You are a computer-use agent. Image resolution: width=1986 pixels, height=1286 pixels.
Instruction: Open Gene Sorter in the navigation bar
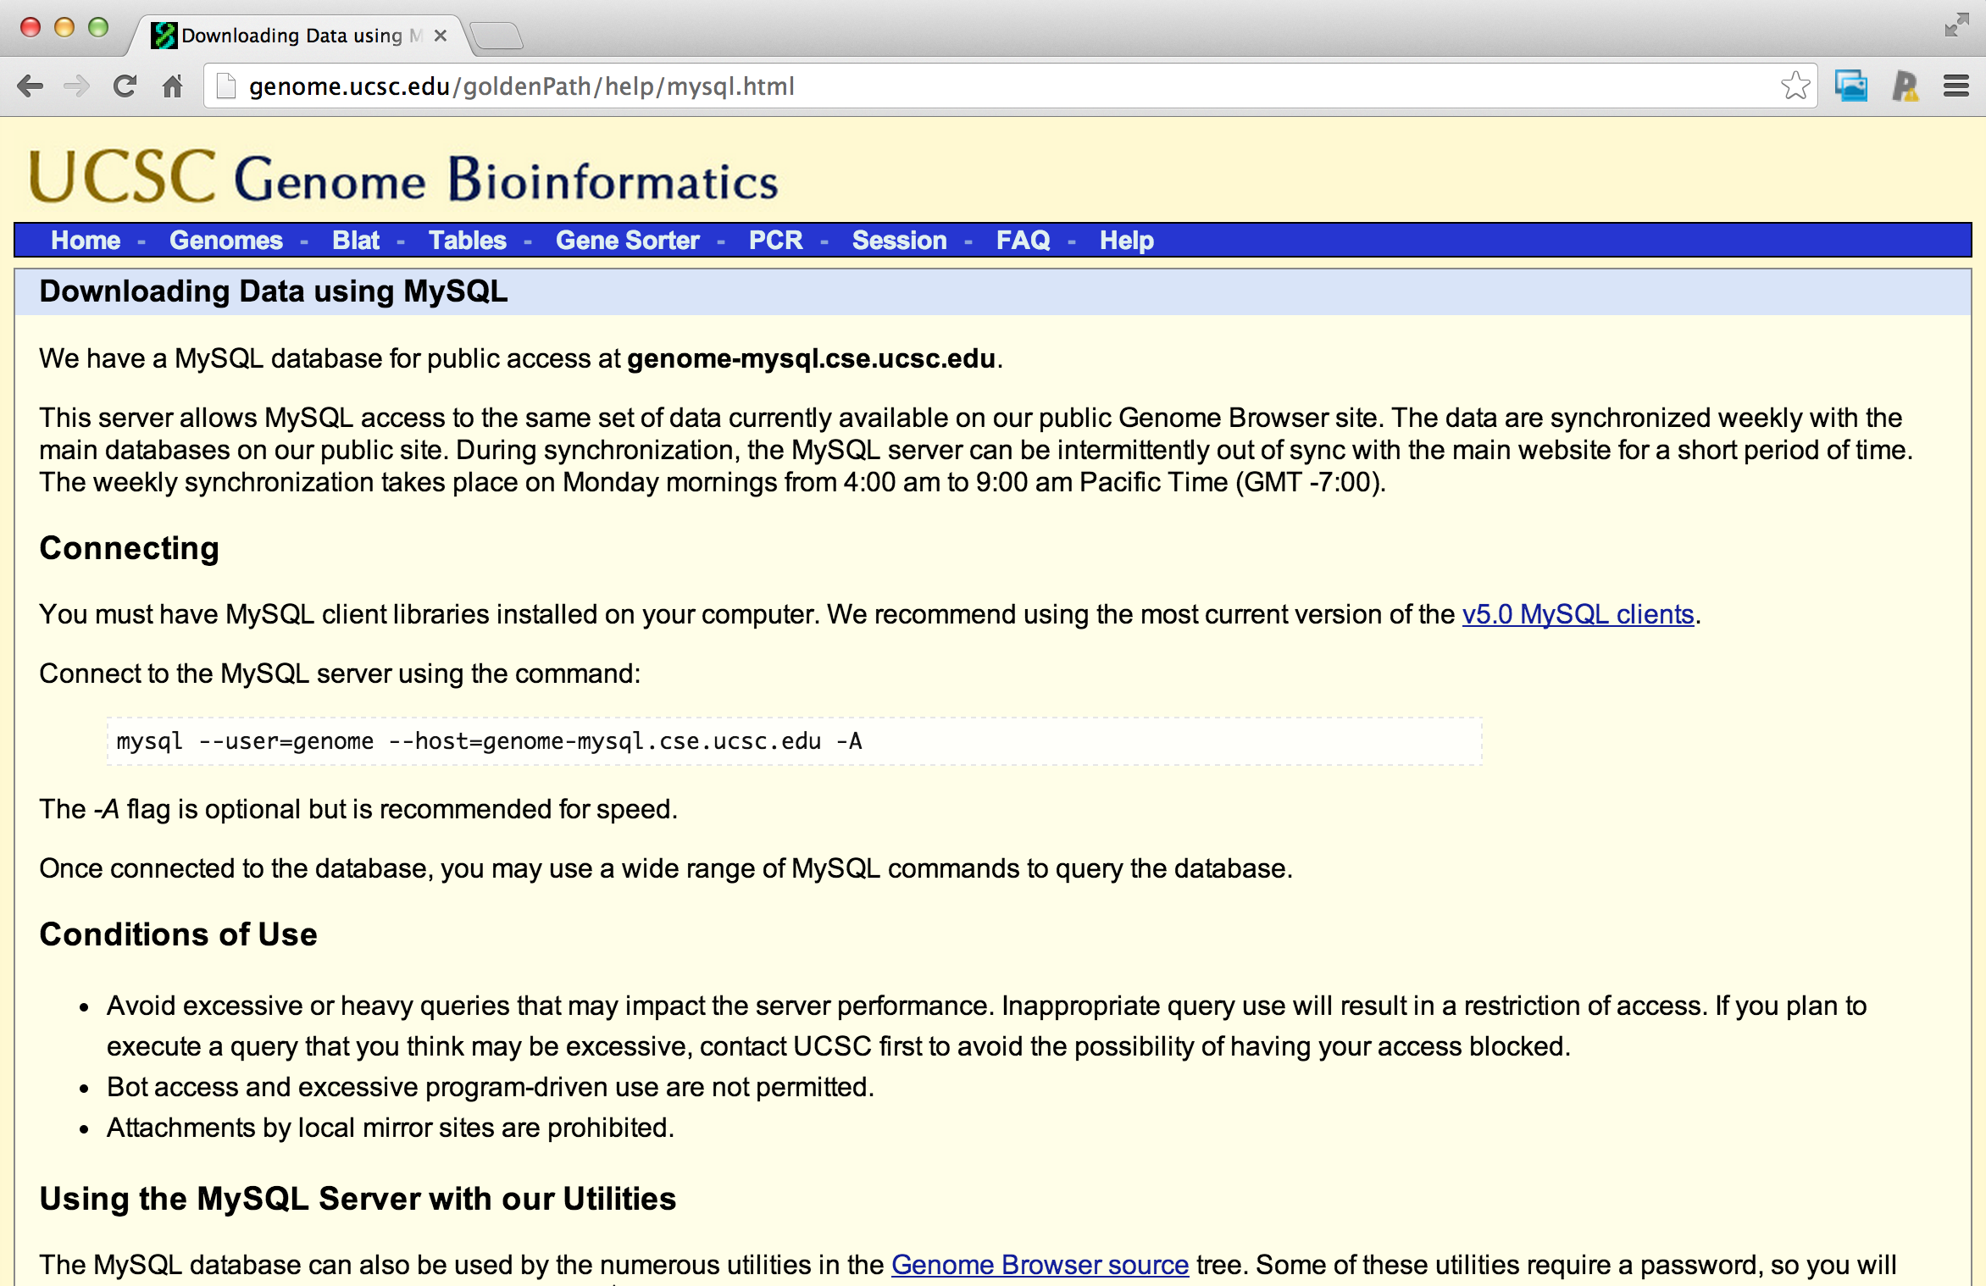tap(628, 241)
